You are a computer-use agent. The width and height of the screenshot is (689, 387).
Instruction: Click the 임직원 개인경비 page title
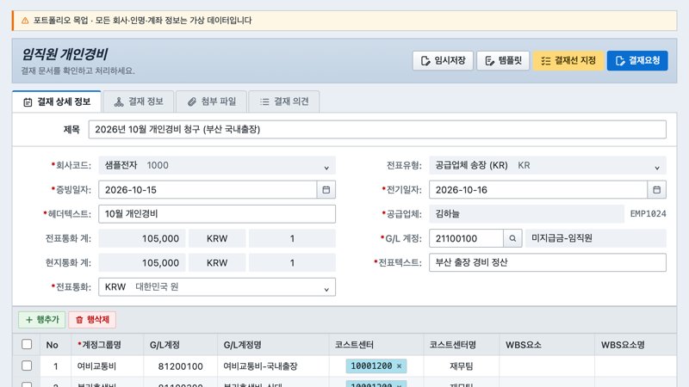point(65,54)
